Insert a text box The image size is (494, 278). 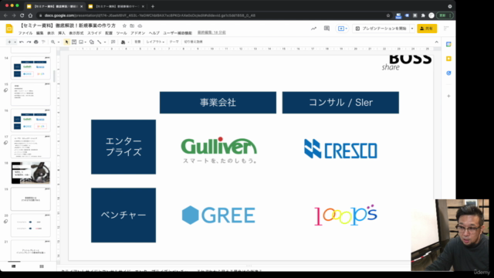click(x=74, y=42)
